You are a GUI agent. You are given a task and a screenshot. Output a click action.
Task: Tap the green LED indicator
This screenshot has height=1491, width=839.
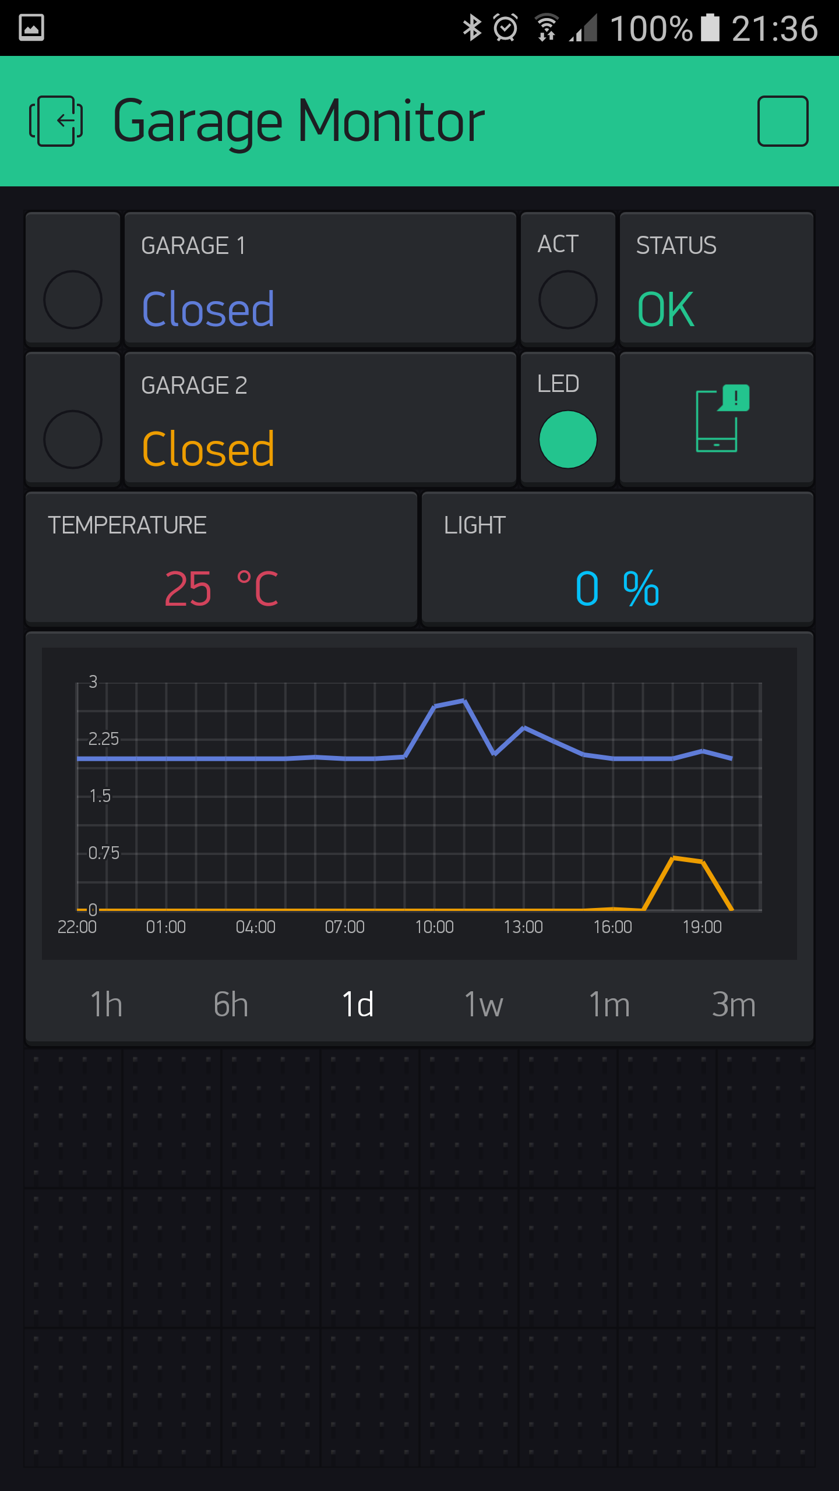[x=567, y=440]
